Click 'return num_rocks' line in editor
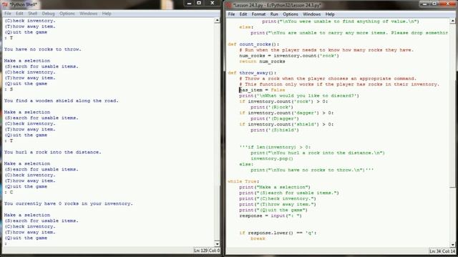This screenshot has height=257, width=458. coord(262,61)
